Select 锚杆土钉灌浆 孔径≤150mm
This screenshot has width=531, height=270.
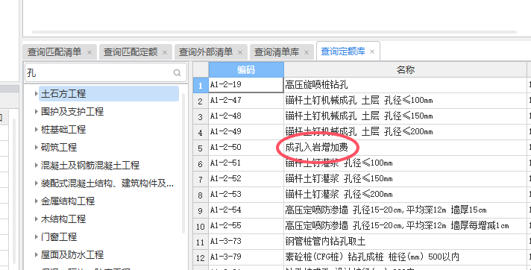coord(406,179)
